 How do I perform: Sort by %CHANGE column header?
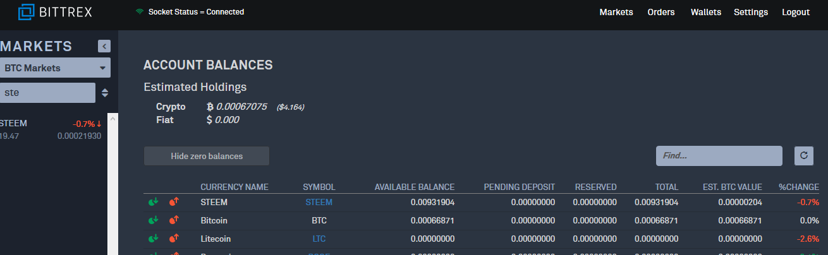click(799, 187)
